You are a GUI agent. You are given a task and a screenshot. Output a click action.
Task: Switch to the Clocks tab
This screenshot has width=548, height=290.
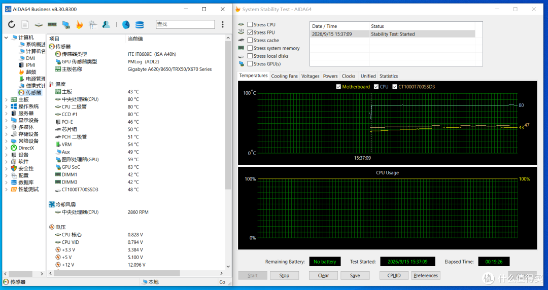(x=349, y=76)
